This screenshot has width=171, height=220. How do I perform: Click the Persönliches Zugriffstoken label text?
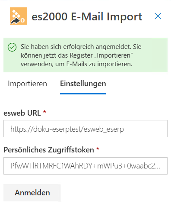49,150
